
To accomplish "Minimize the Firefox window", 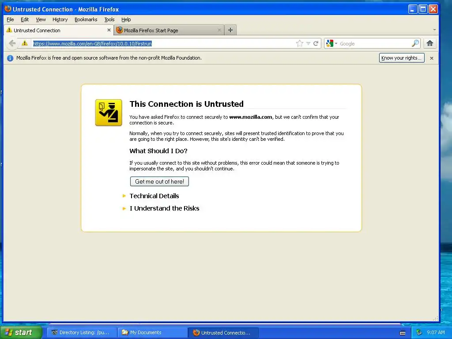I will pos(413,9).
